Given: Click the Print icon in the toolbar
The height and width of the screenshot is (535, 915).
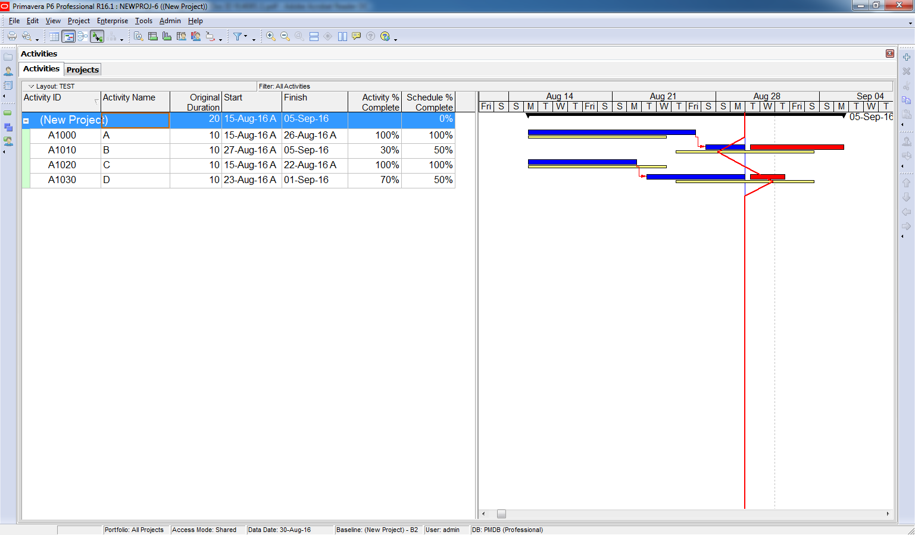Looking at the screenshot, I should 11,36.
